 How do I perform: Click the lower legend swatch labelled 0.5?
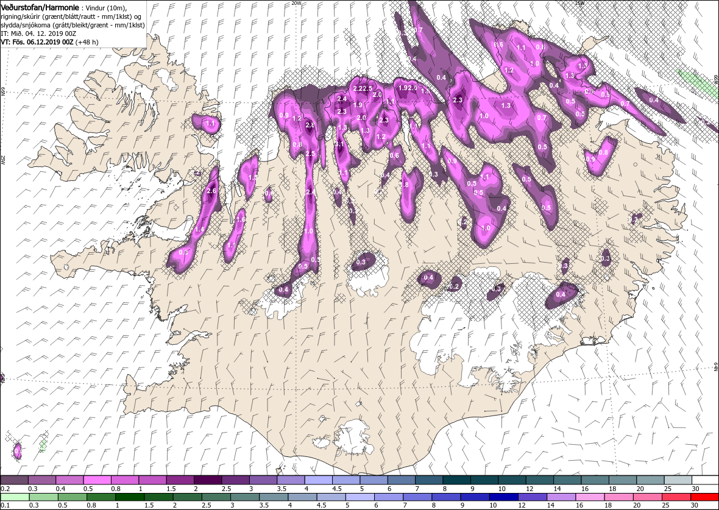[73, 497]
